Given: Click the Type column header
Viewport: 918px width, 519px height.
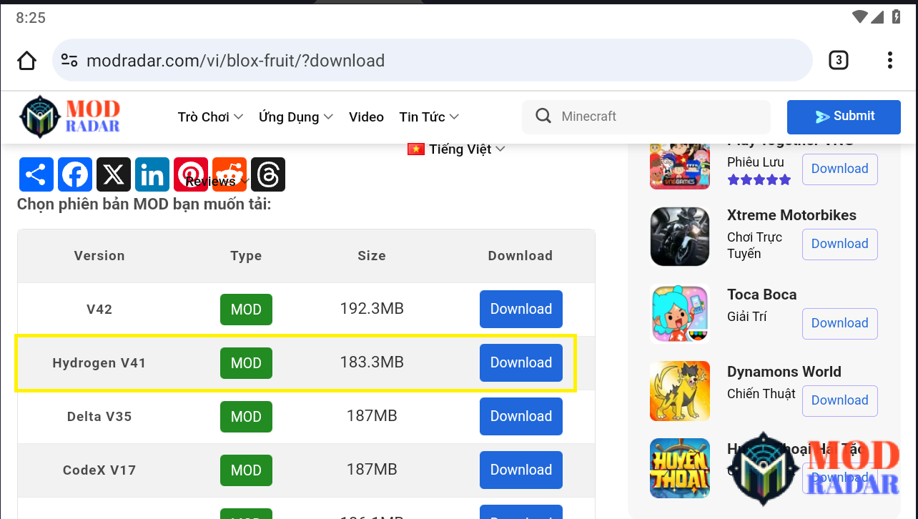Looking at the screenshot, I should coord(246,256).
